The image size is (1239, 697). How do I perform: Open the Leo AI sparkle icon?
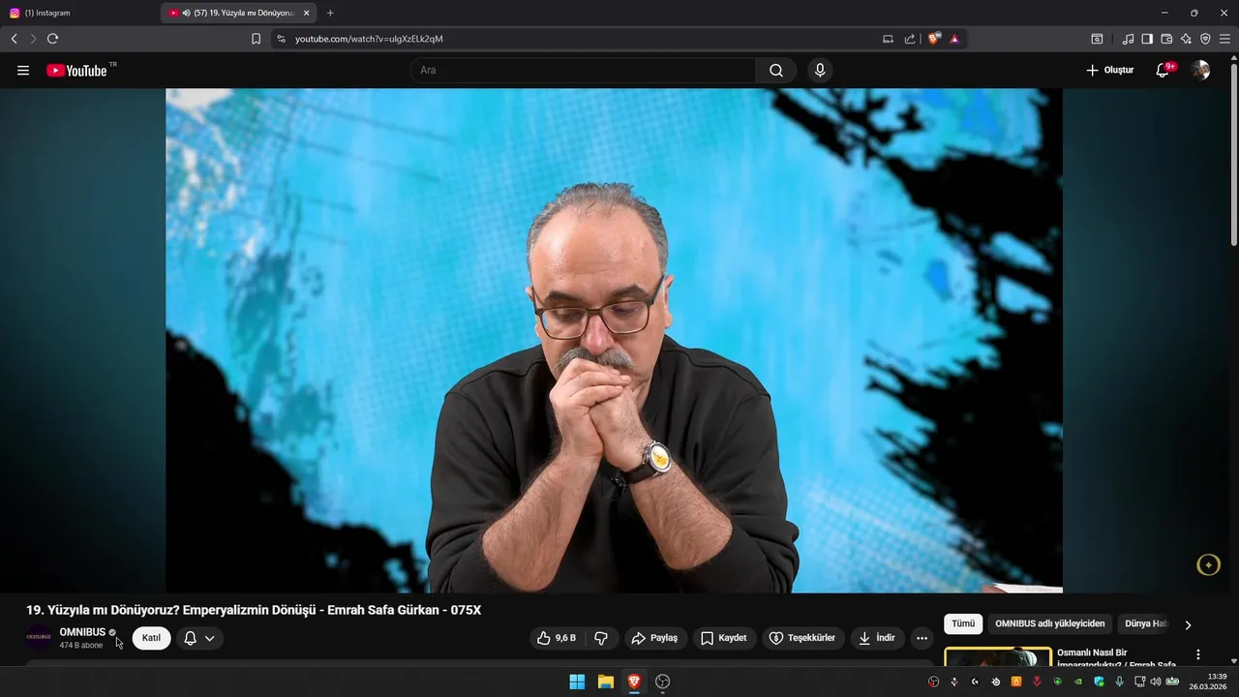tap(1186, 39)
